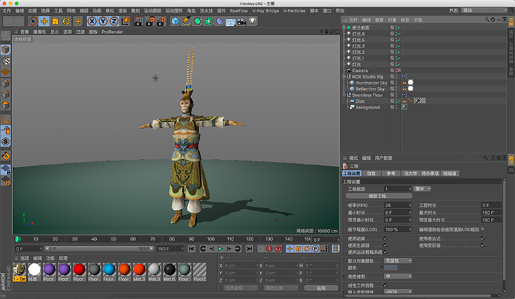Switch the coordinate system cube icon
Image resolution: width=515 pixels, height=299 pixels.
click(x=126, y=21)
